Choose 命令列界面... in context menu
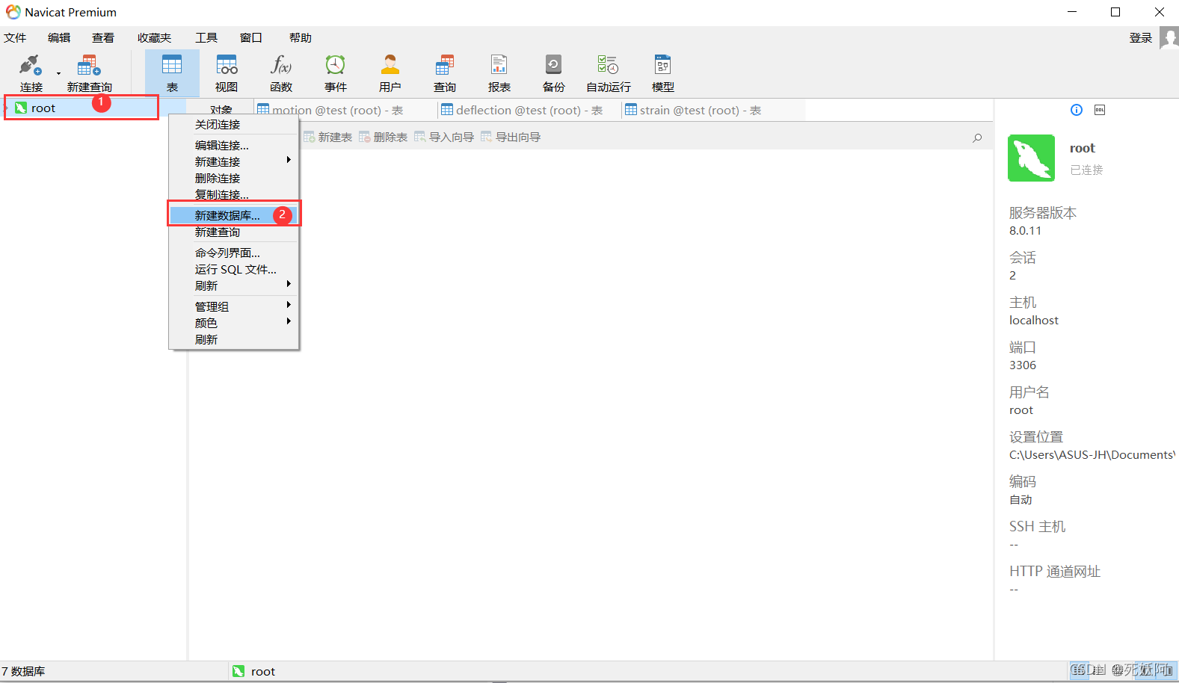Screen dimensions: 1179x683 234,253
